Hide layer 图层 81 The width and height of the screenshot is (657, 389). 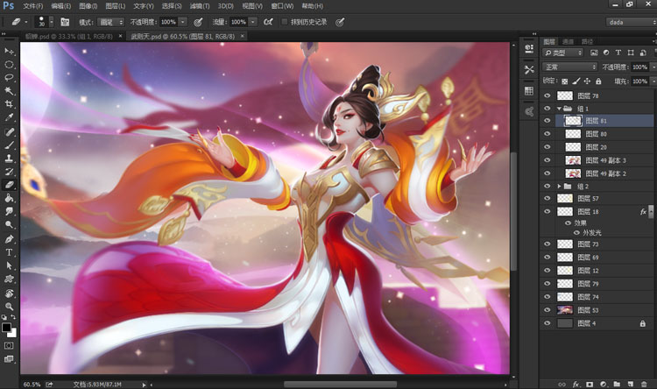pyautogui.click(x=547, y=121)
